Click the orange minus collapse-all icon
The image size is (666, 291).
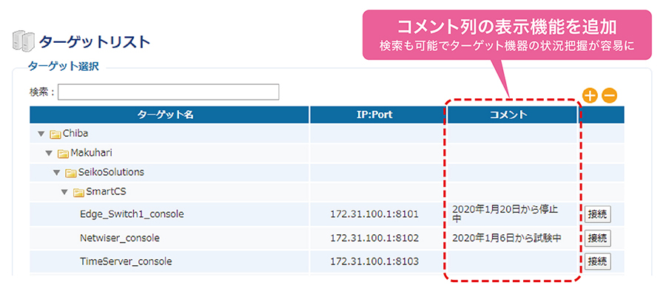(x=609, y=96)
